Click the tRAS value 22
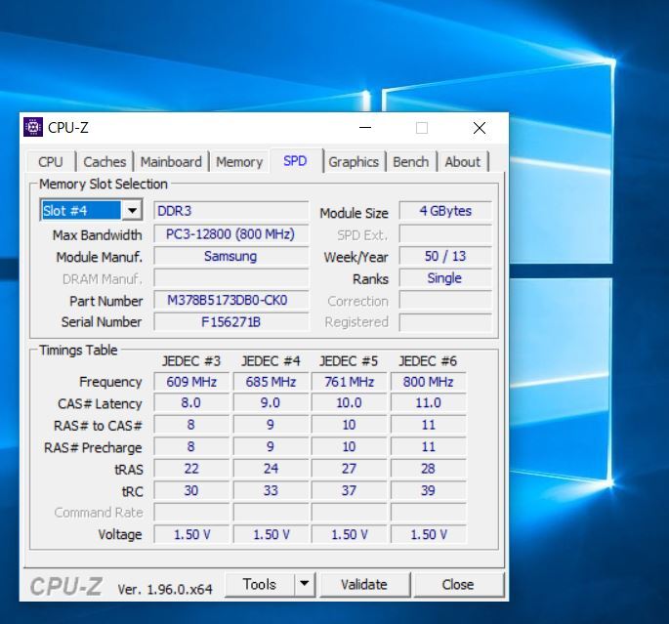669x624 pixels. point(191,469)
